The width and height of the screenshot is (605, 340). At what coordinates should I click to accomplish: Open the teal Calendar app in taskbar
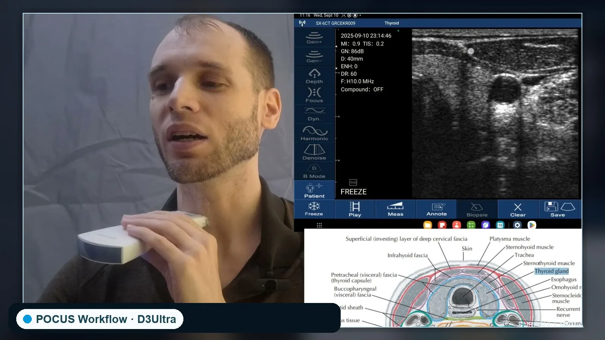click(x=500, y=225)
